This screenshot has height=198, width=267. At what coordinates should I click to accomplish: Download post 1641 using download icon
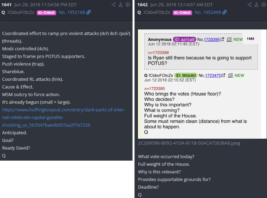coord(120,5)
